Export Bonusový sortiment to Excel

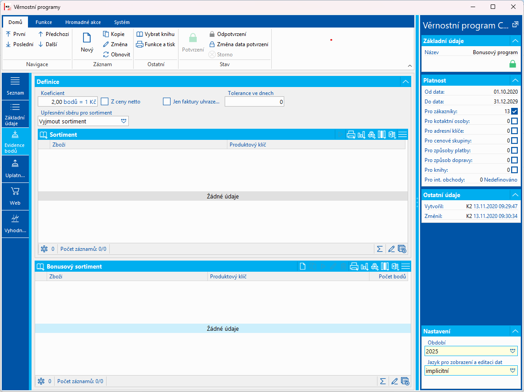pos(395,266)
